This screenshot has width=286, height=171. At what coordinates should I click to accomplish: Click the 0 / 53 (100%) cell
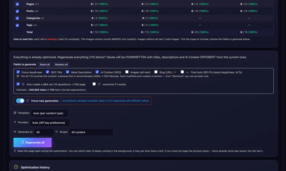pos(249,4)
